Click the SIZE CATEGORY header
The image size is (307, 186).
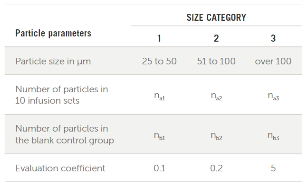pyautogui.click(x=216, y=18)
